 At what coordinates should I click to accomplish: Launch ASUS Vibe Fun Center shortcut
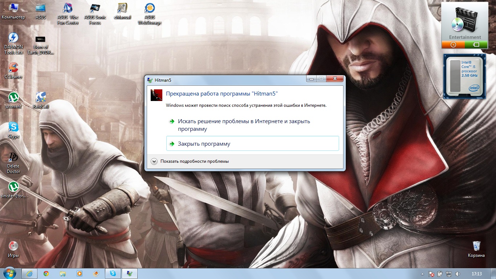pos(68,13)
